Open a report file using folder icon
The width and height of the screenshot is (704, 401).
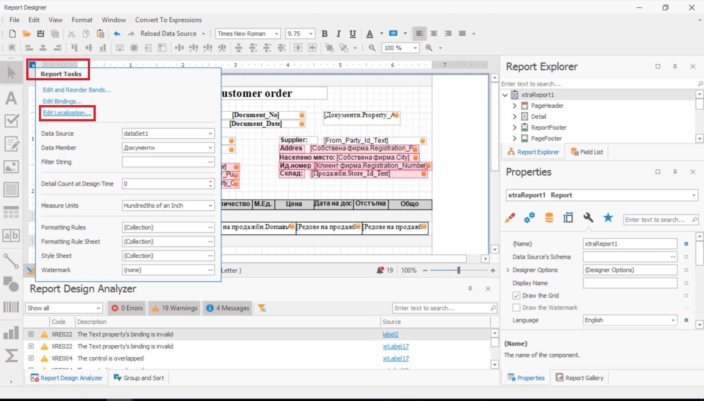(x=26, y=34)
